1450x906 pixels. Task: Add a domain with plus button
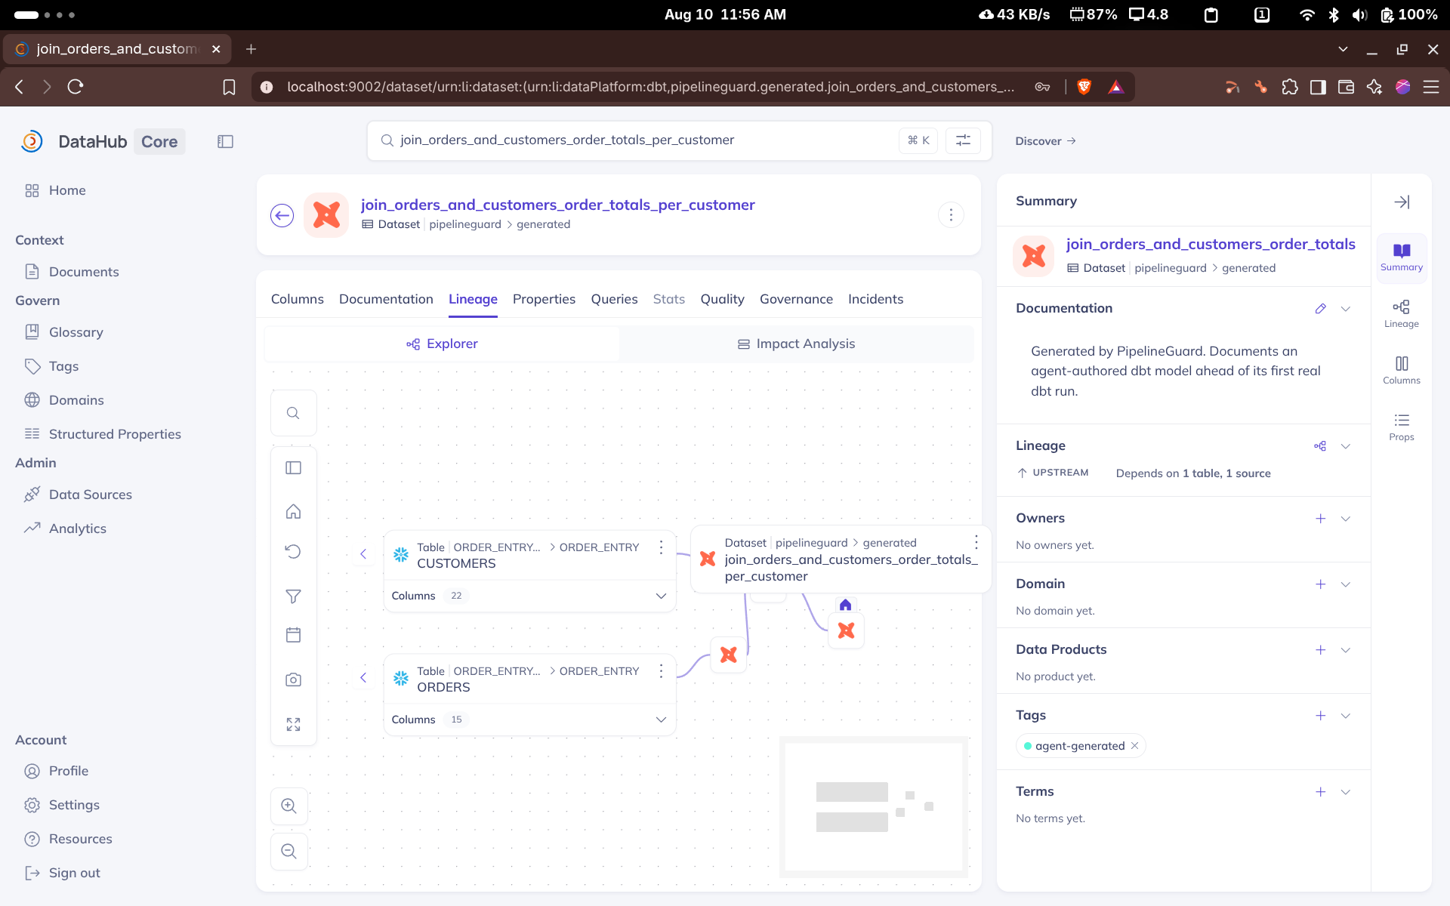tap(1320, 584)
